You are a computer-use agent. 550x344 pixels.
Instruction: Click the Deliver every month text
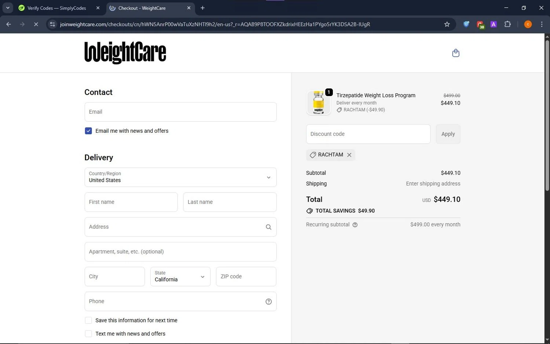tap(356, 103)
